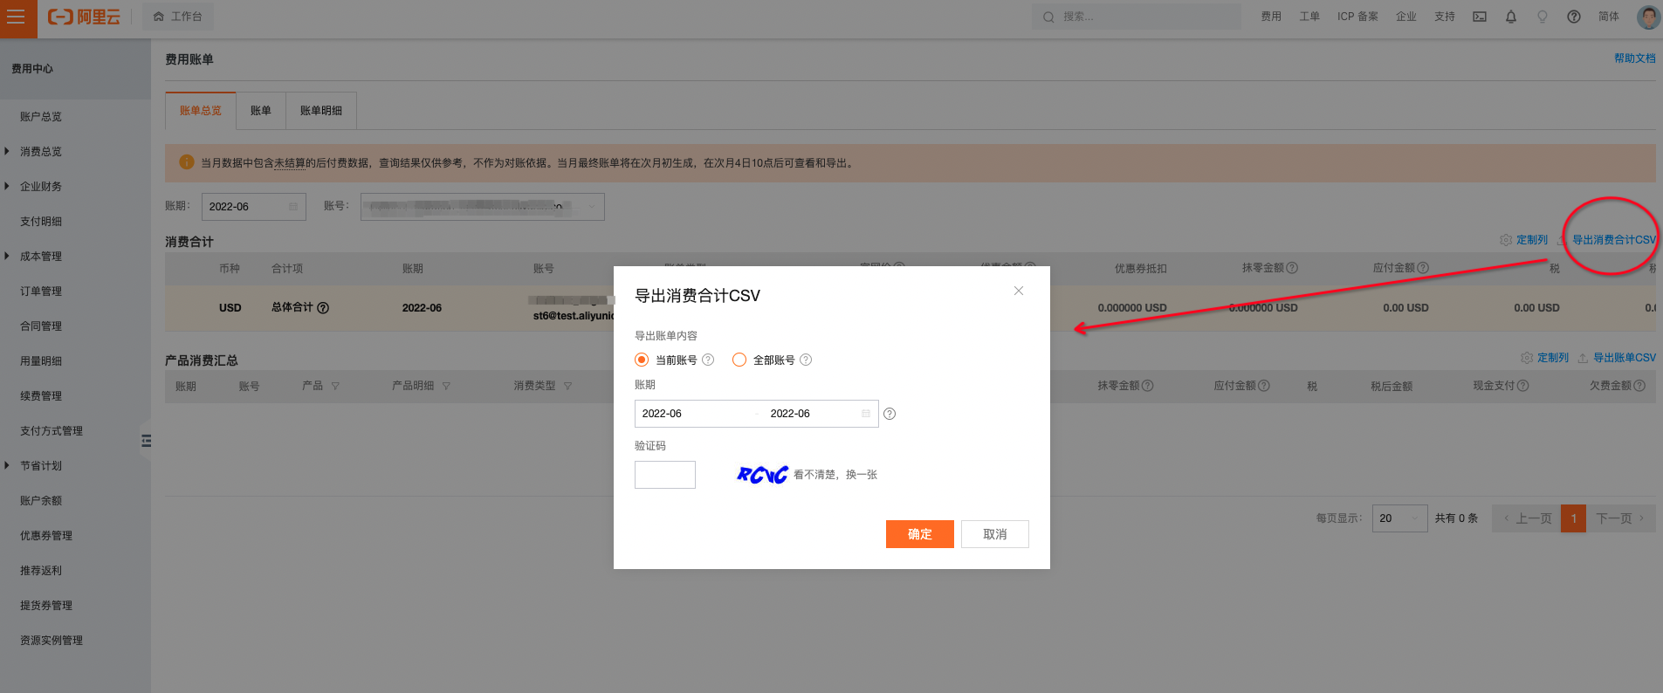Click help icon next to 当前账号

(708, 360)
